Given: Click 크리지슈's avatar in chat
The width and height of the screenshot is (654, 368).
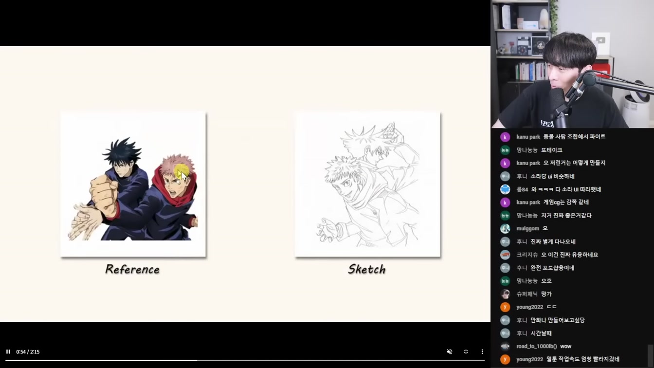Looking at the screenshot, I should click(505, 255).
